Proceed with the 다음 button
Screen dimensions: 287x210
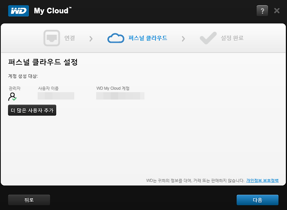(258, 200)
